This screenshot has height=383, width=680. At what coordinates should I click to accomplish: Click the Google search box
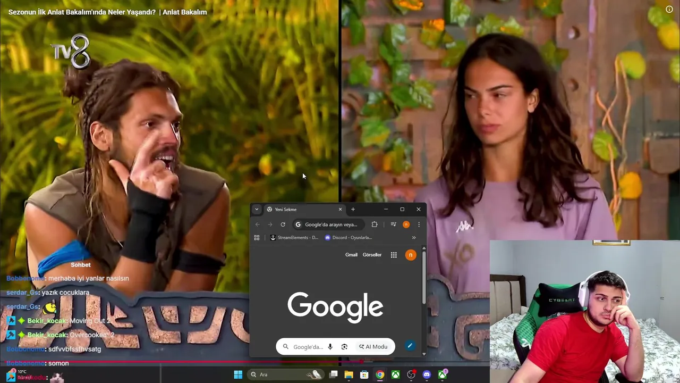pyautogui.click(x=335, y=347)
